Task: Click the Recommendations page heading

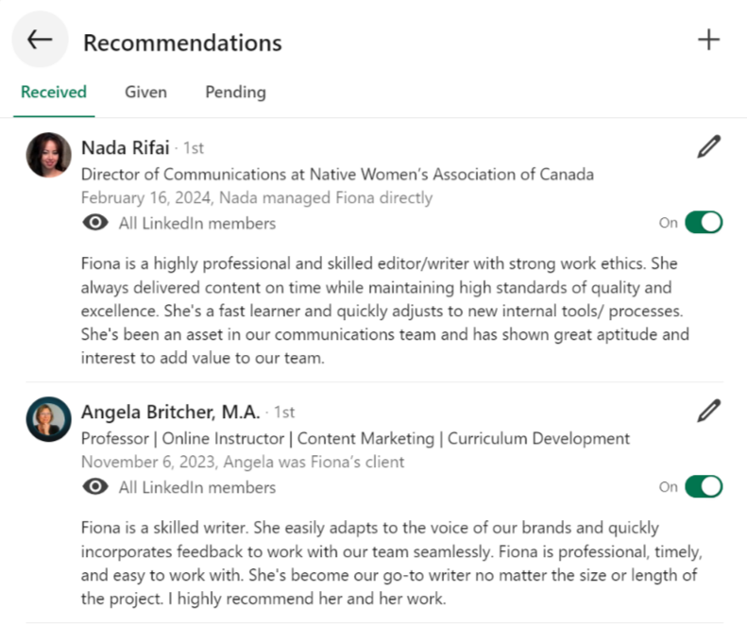Action: click(182, 42)
